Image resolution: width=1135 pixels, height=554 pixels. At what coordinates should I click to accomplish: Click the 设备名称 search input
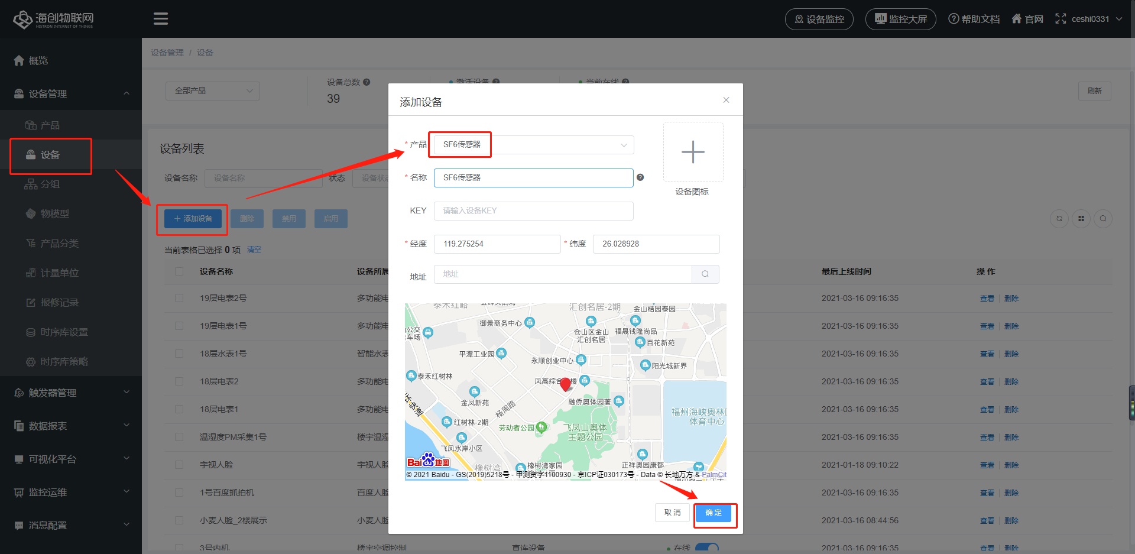click(x=263, y=178)
